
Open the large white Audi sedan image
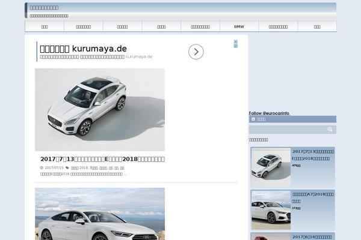pos(100,214)
